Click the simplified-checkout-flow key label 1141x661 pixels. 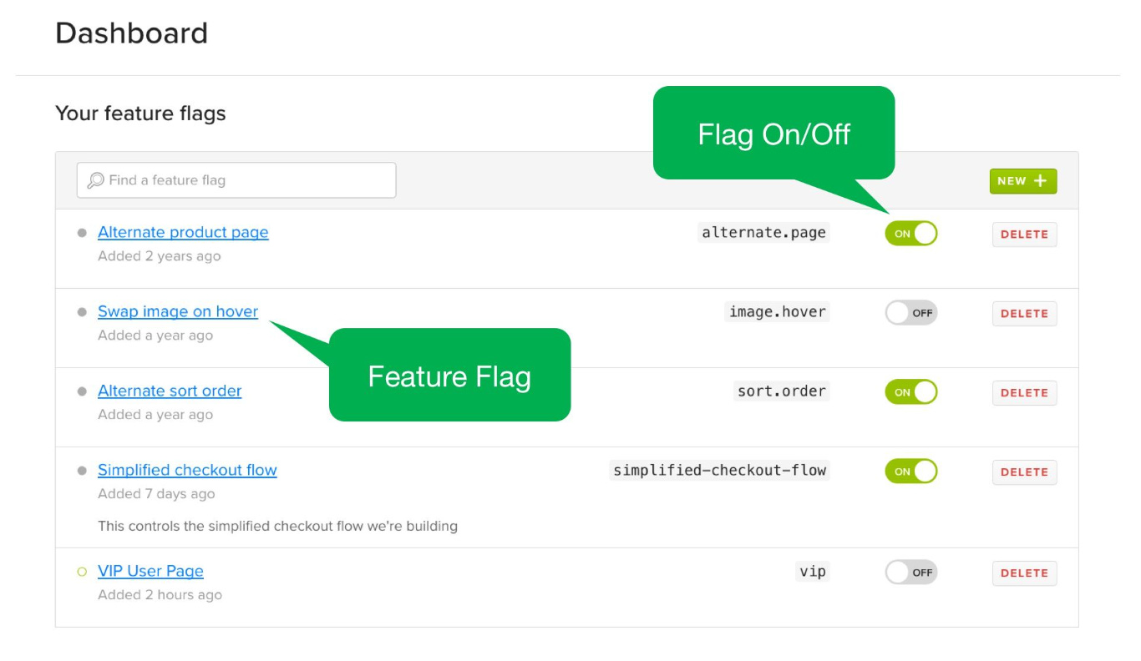719,470
